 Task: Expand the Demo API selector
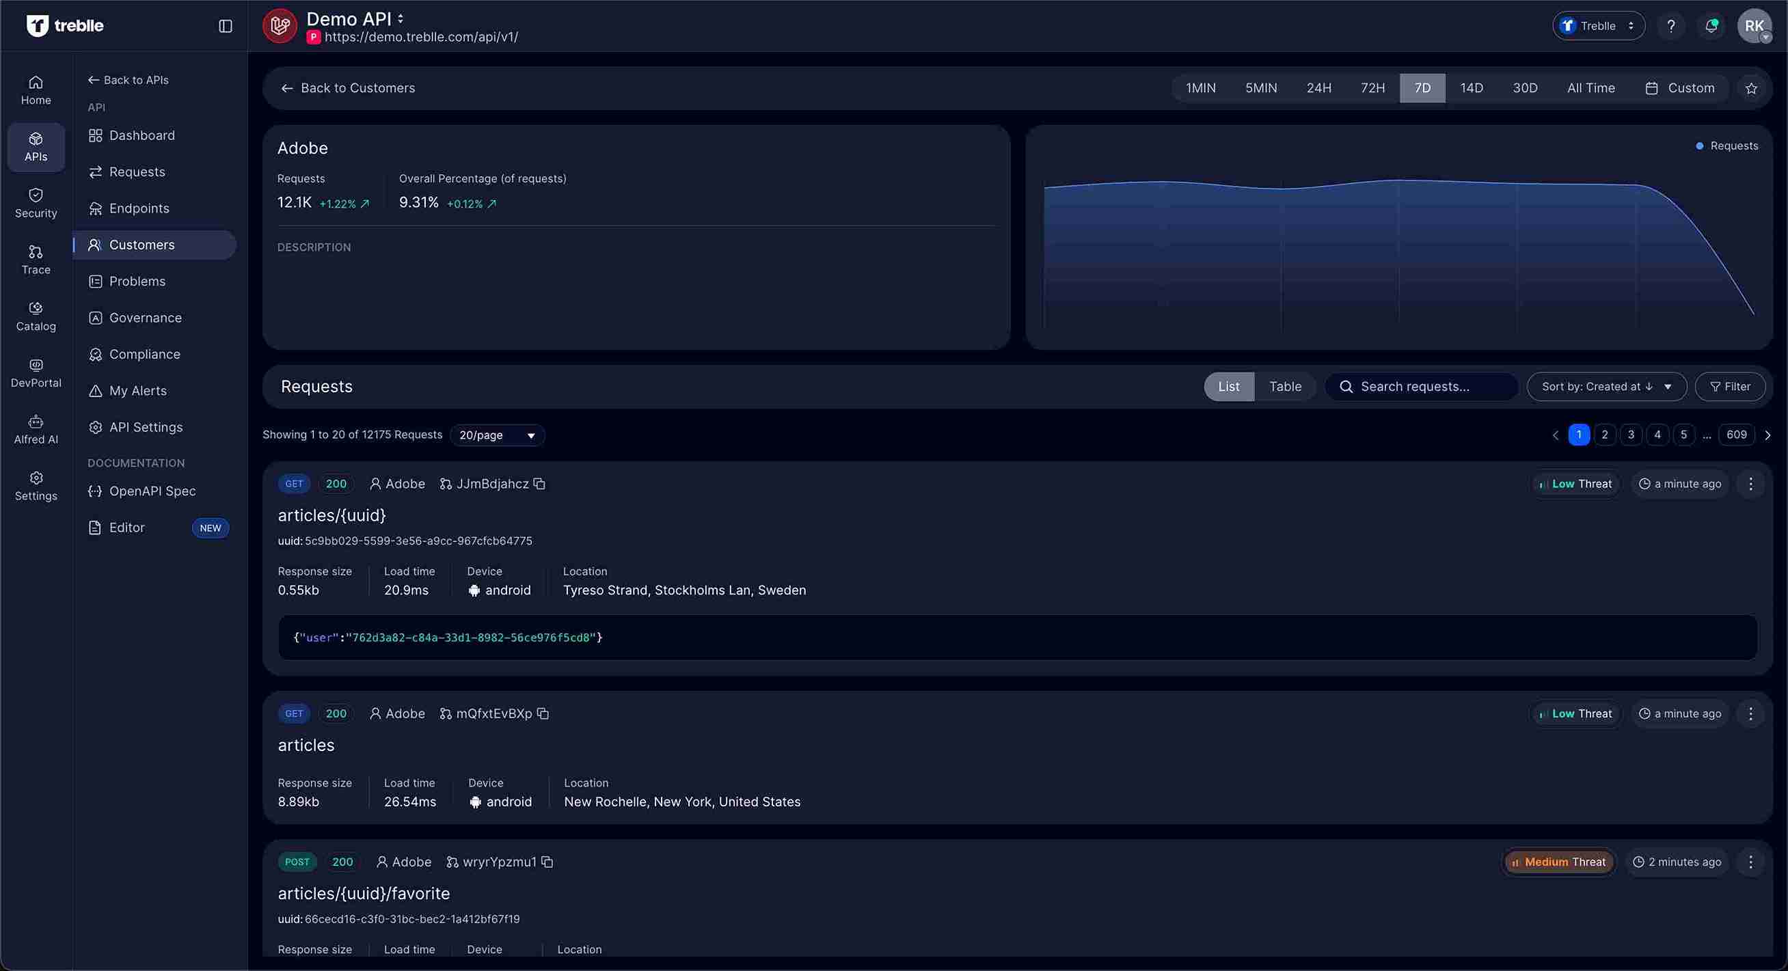pos(401,18)
